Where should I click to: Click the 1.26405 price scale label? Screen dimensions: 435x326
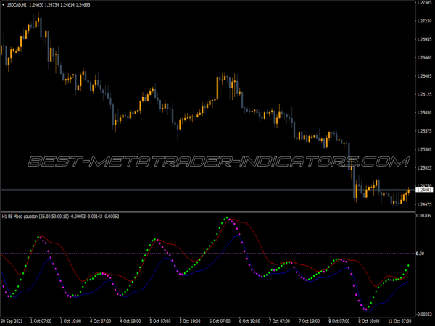point(424,76)
